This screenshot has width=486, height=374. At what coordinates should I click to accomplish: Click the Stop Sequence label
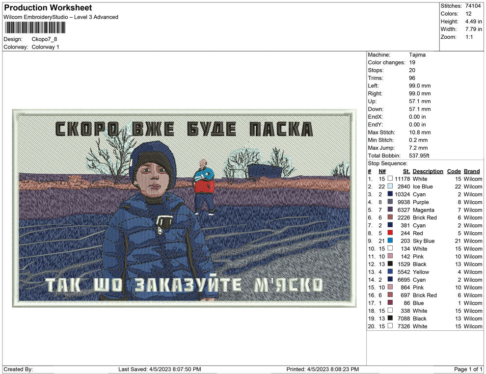(x=387, y=163)
